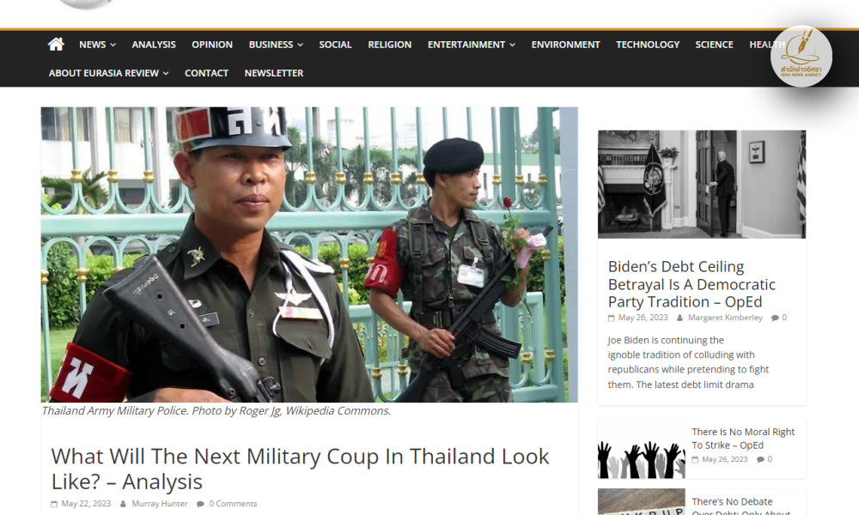
Task: Click author icon beside Margaret Kimberley
Action: (679, 318)
